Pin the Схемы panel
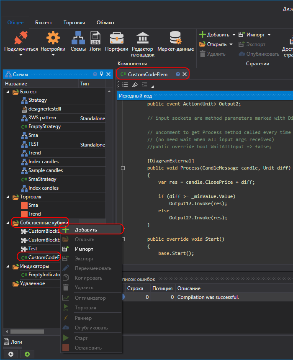This screenshot has width=293, height=360. pyautogui.click(x=101, y=74)
